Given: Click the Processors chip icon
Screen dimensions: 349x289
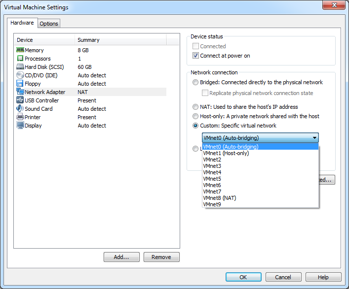Looking at the screenshot, I should click(x=20, y=59).
